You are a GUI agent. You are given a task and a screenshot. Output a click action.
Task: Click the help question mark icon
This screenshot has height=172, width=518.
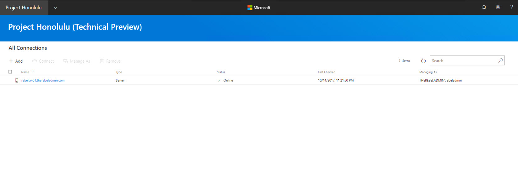click(511, 7)
